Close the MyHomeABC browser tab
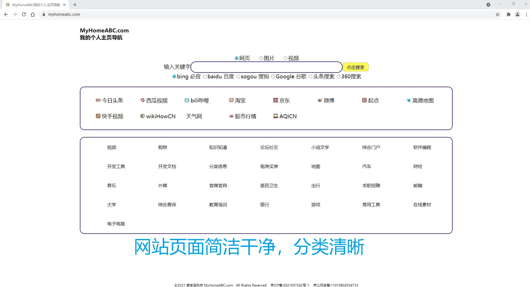530x287 pixels. [x=64, y=5]
